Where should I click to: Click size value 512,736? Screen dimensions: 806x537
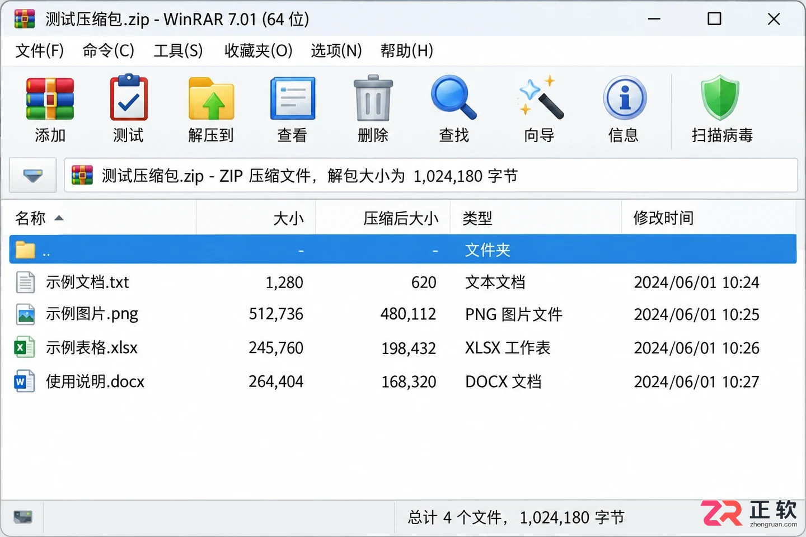click(x=276, y=314)
